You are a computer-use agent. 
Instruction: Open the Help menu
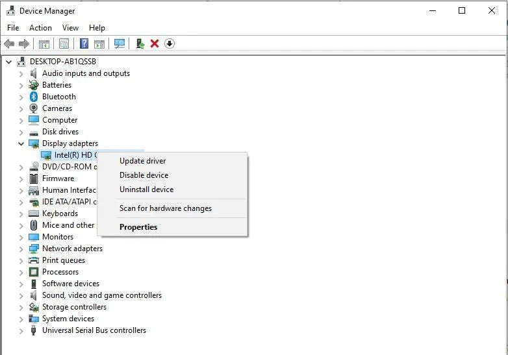pyautogui.click(x=97, y=28)
